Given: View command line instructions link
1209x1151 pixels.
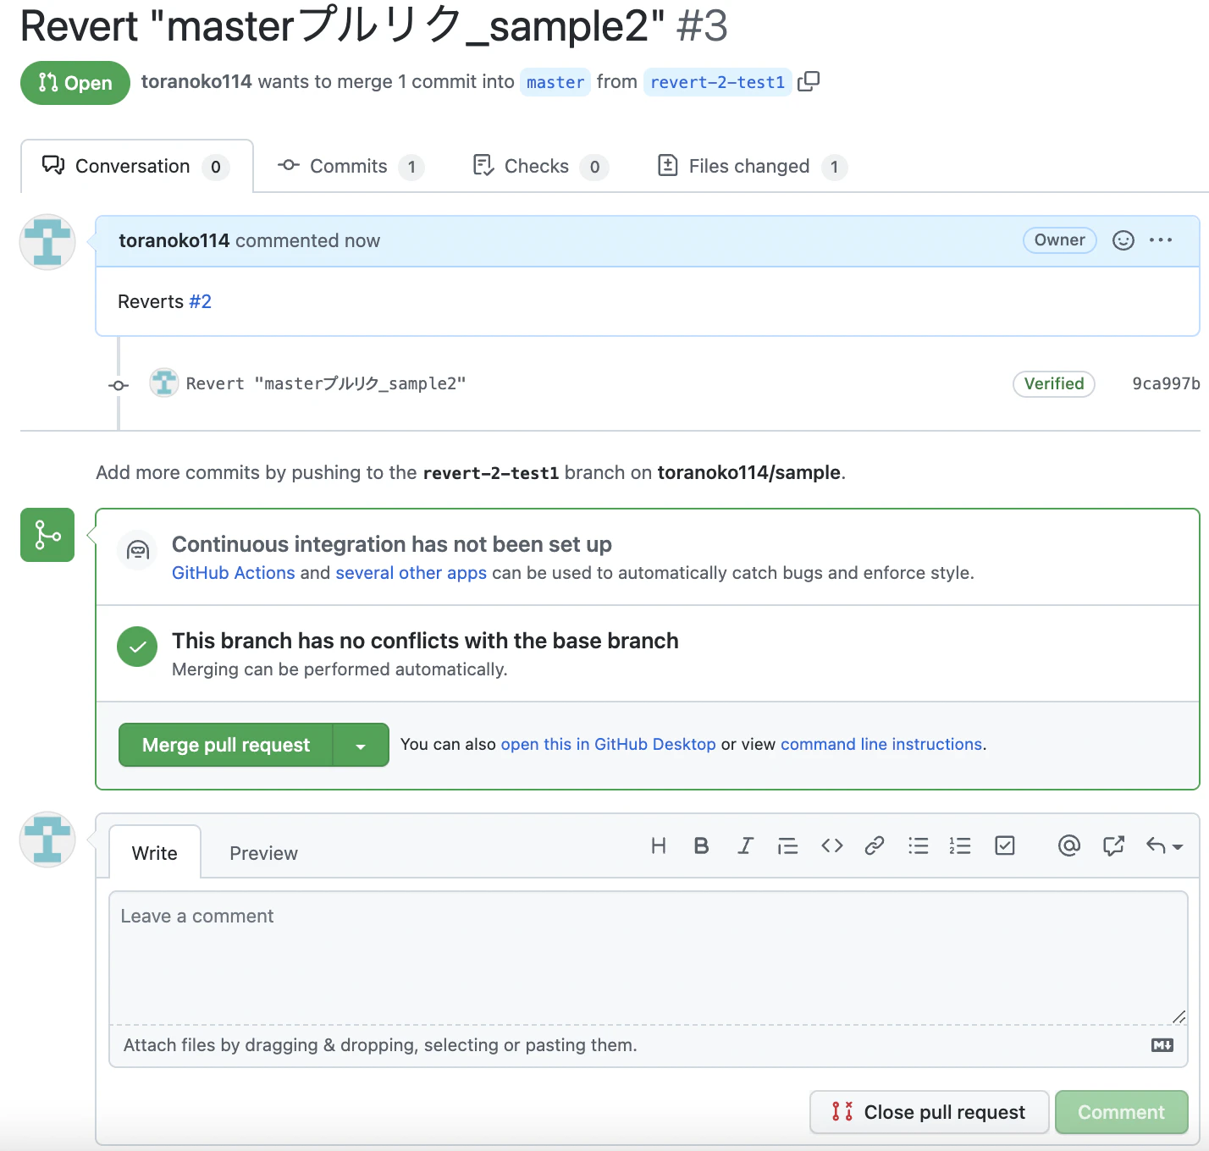Looking at the screenshot, I should 881,744.
